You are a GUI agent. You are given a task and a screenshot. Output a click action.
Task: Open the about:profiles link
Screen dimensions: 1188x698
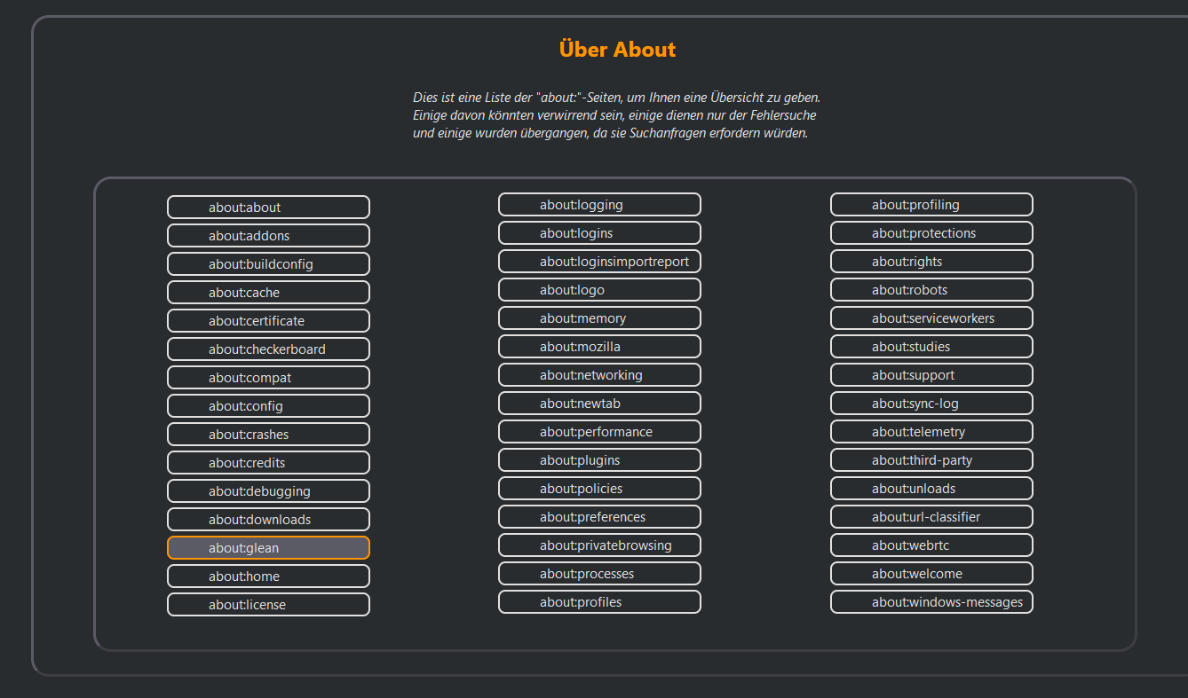pyautogui.click(x=599, y=602)
